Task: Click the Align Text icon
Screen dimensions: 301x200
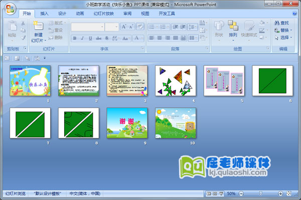Action: point(203,30)
